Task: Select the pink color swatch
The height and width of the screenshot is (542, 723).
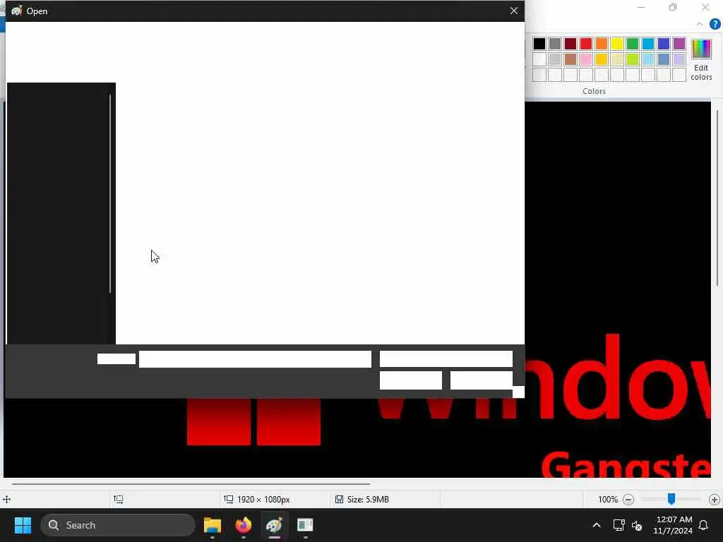Action: 585,59
